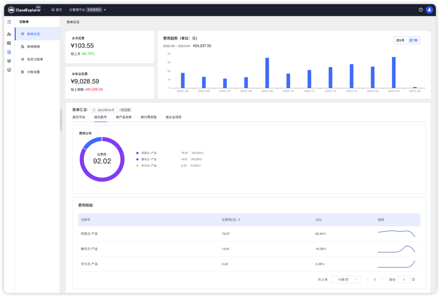Open the user avatar menu top right
The width and height of the screenshot is (440, 297).
click(x=429, y=9)
